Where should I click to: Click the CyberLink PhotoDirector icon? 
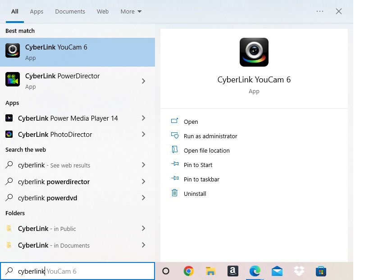9,134
